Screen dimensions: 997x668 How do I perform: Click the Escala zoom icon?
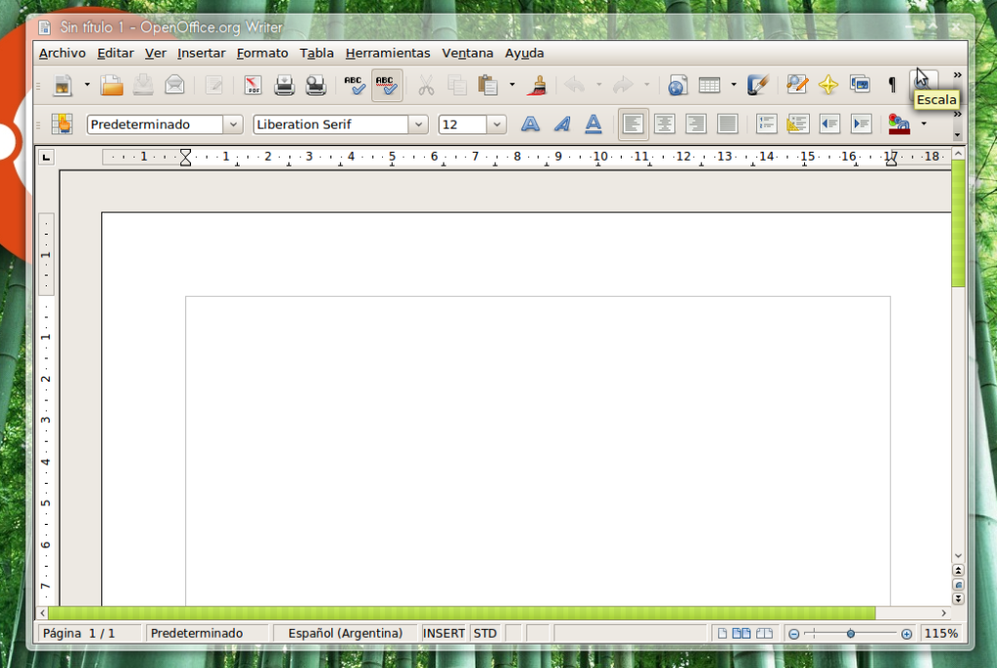pyautogui.click(x=923, y=83)
